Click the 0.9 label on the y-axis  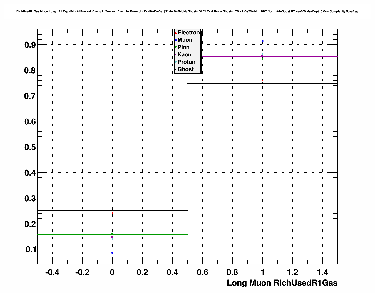pyautogui.click(x=30, y=45)
